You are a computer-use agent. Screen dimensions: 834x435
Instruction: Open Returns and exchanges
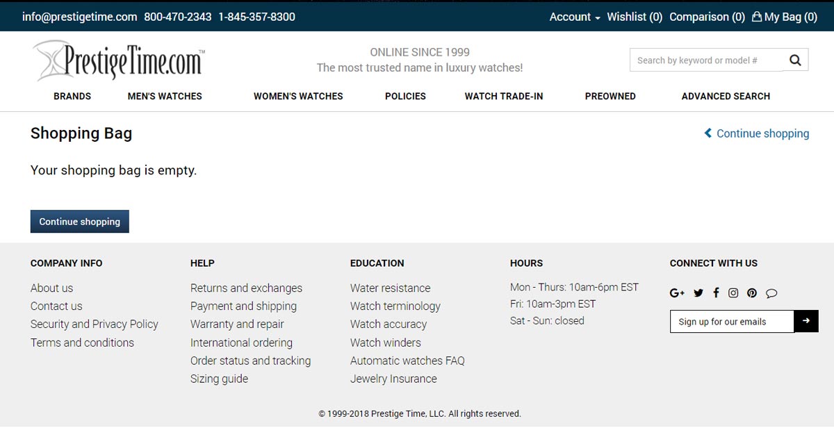(246, 288)
